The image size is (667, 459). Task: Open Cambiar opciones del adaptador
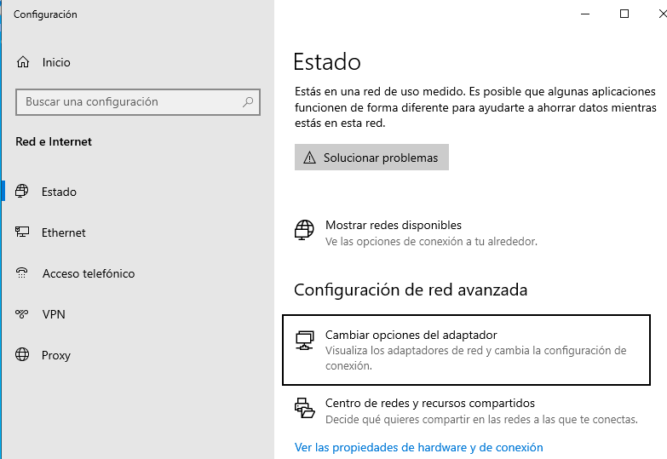click(x=466, y=350)
